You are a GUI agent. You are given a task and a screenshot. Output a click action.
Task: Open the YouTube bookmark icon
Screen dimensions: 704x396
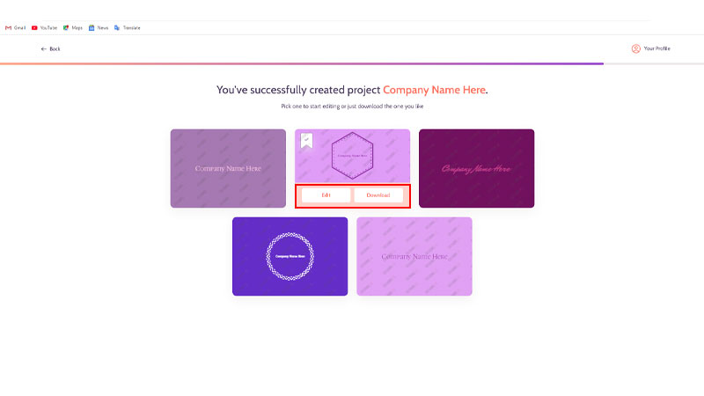(34, 28)
